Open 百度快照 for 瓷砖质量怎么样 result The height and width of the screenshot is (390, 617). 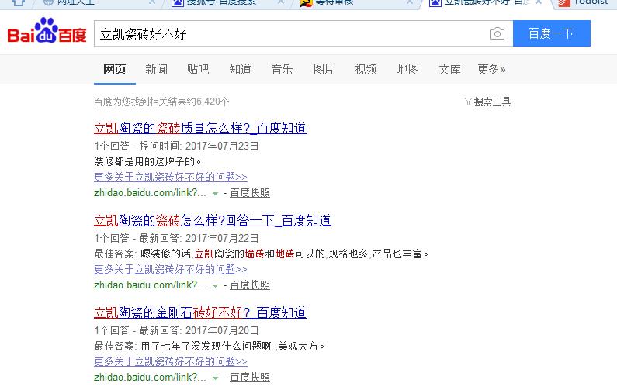coord(250,192)
